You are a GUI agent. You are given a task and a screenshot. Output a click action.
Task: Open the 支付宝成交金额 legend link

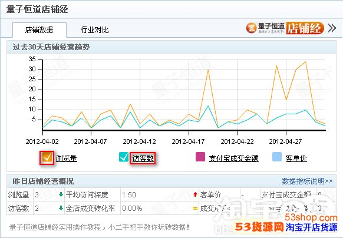click(233, 158)
